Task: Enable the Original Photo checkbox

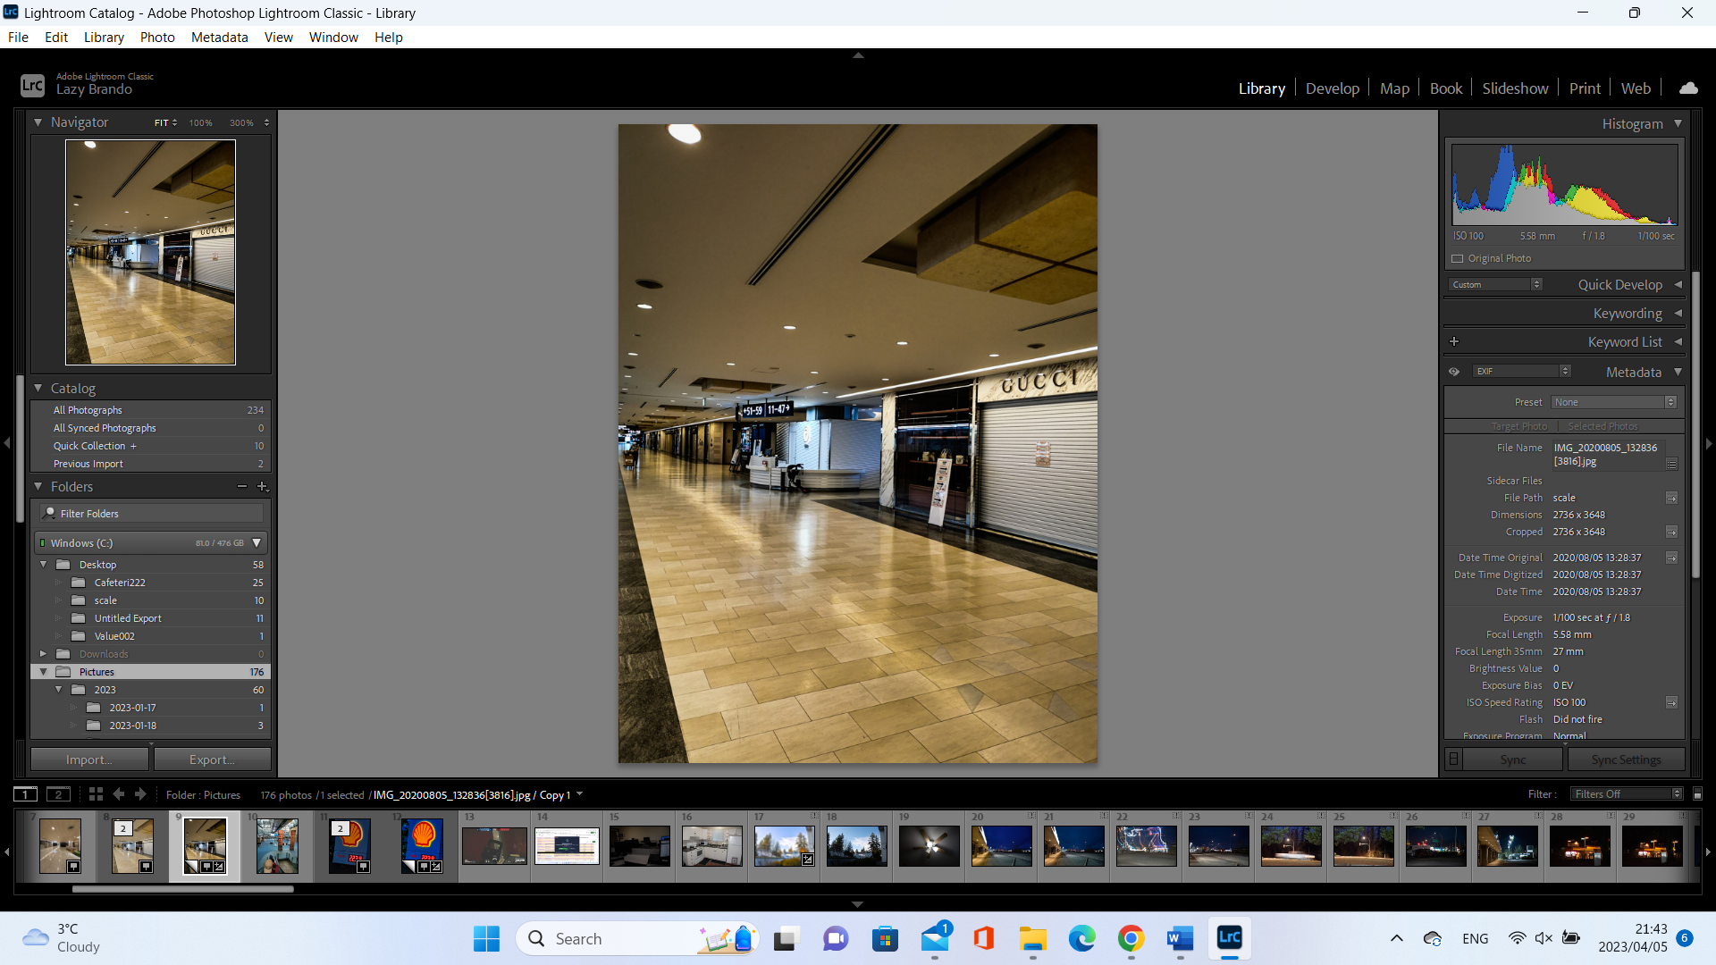Action: (1458, 259)
